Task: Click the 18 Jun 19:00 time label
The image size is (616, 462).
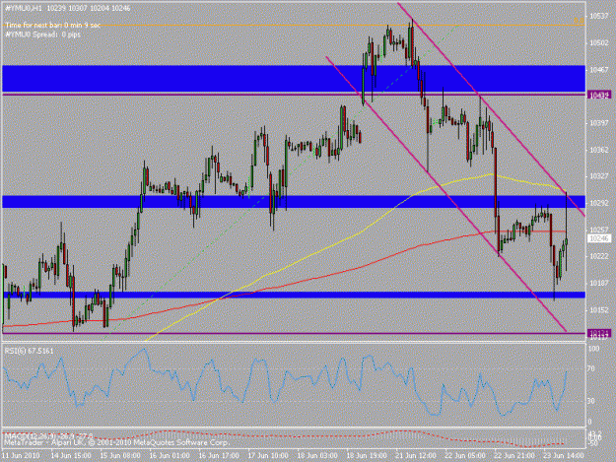Action: [367, 455]
